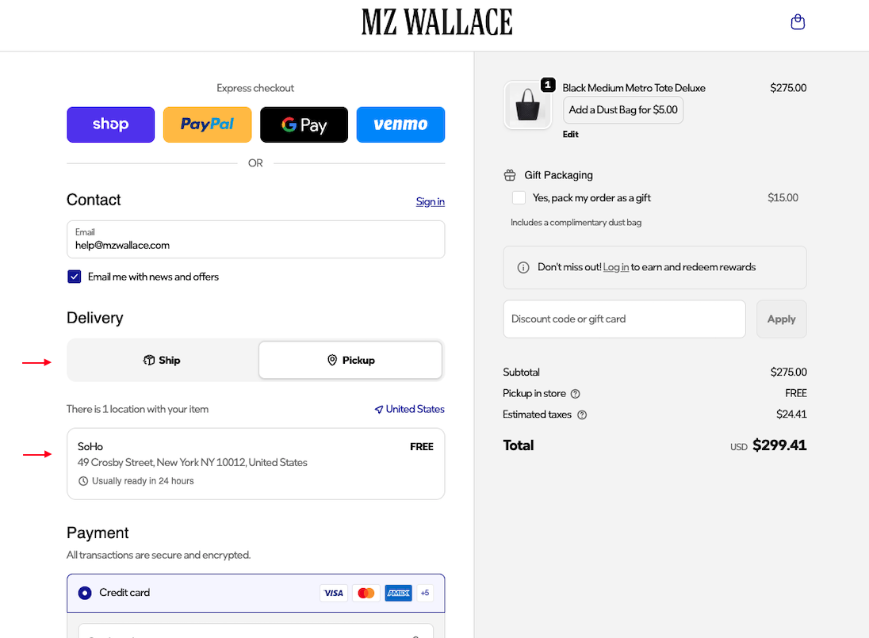The height and width of the screenshot is (638, 869).
Task: Uncheck Email me with news and offers
Action: click(x=75, y=277)
